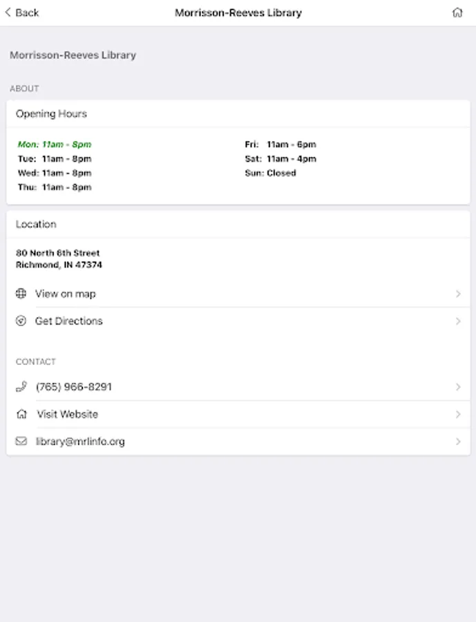Viewport: 476px width, 622px height.
Task: Click chevron on Visit Website row
Action: coord(458,415)
